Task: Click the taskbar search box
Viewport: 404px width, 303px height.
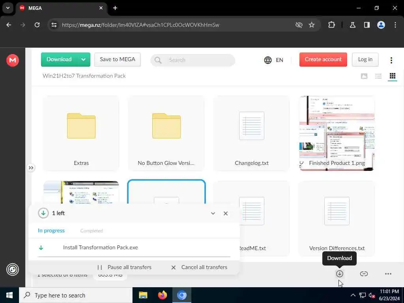Action: pos(76,295)
